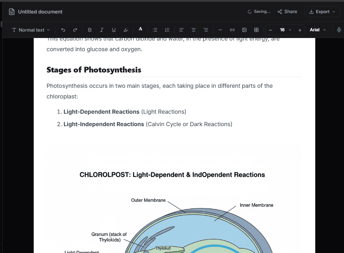Click the 'Inner Membrane' diagram label
The width and height of the screenshot is (344, 253).
point(256,205)
